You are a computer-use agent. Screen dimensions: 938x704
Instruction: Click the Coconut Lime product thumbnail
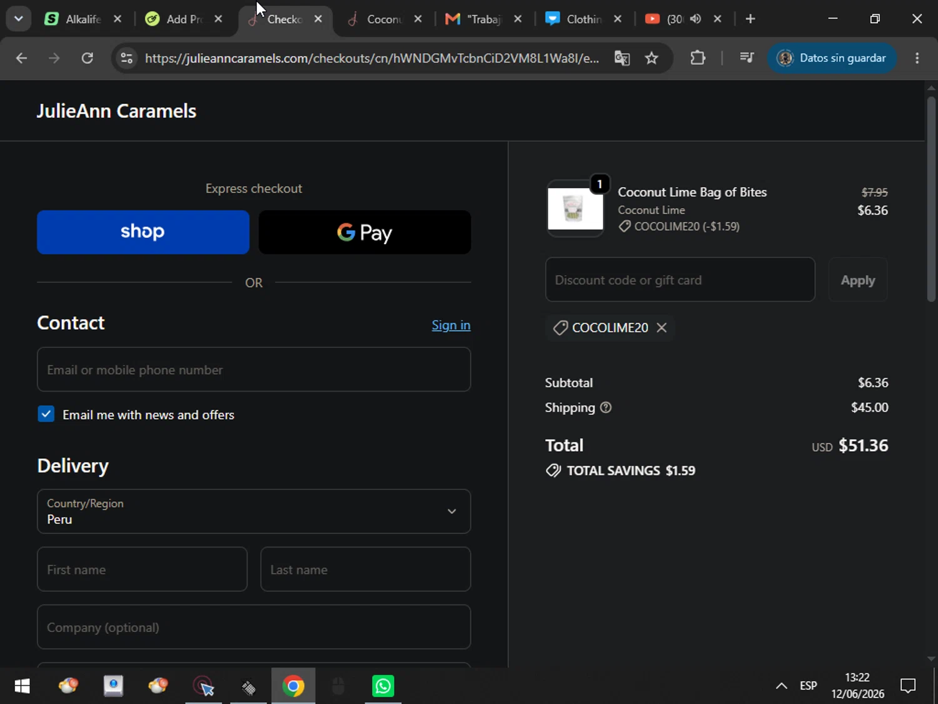pyautogui.click(x=575, y=209)
